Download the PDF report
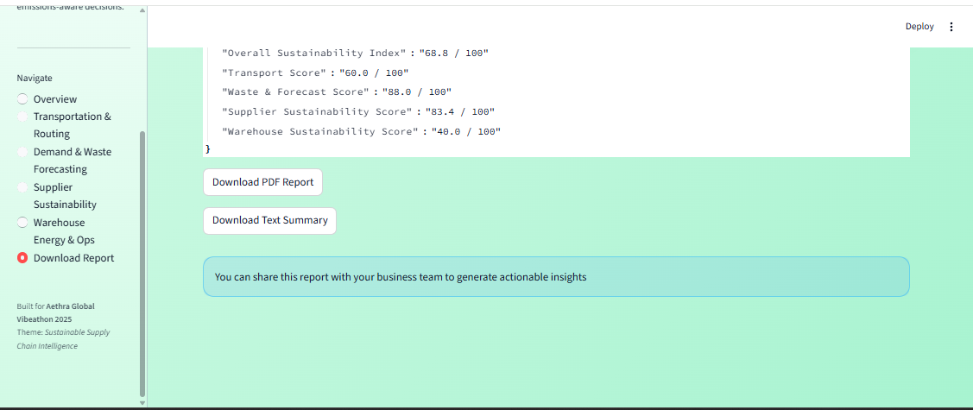The height and width of the screenshot is (410, 973). coord(262,182)
